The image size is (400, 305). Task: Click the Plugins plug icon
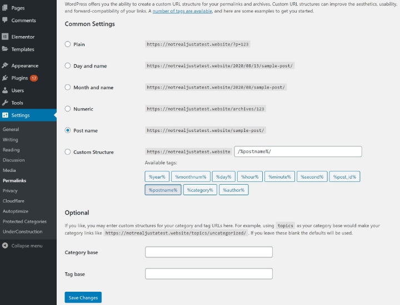click(x=5, y=78)
